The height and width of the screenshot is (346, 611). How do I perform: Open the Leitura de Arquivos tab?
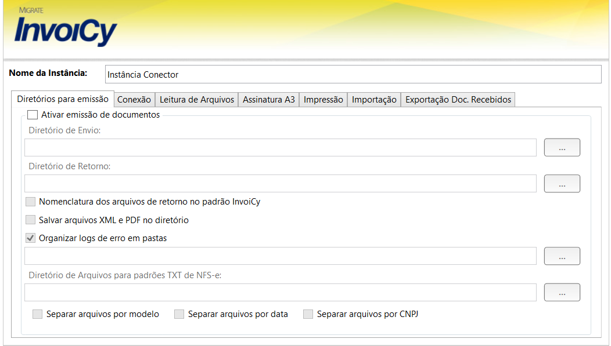[x=197, y=100]
